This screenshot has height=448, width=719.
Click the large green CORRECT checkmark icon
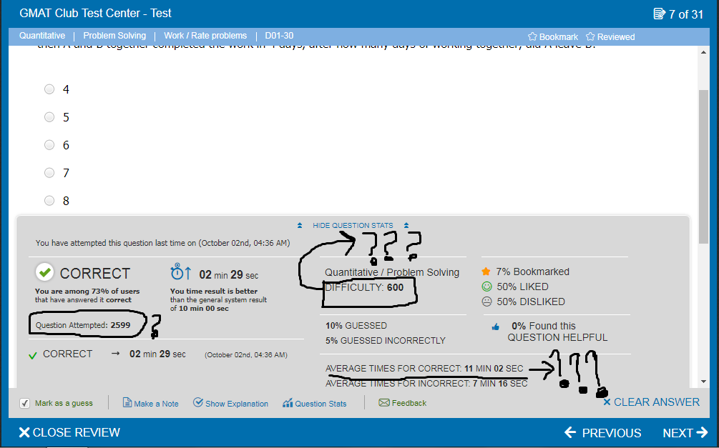44,272
